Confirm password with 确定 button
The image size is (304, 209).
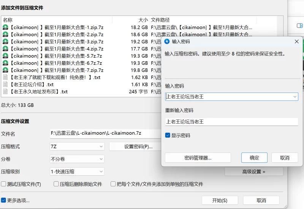(x=254, y=158)
